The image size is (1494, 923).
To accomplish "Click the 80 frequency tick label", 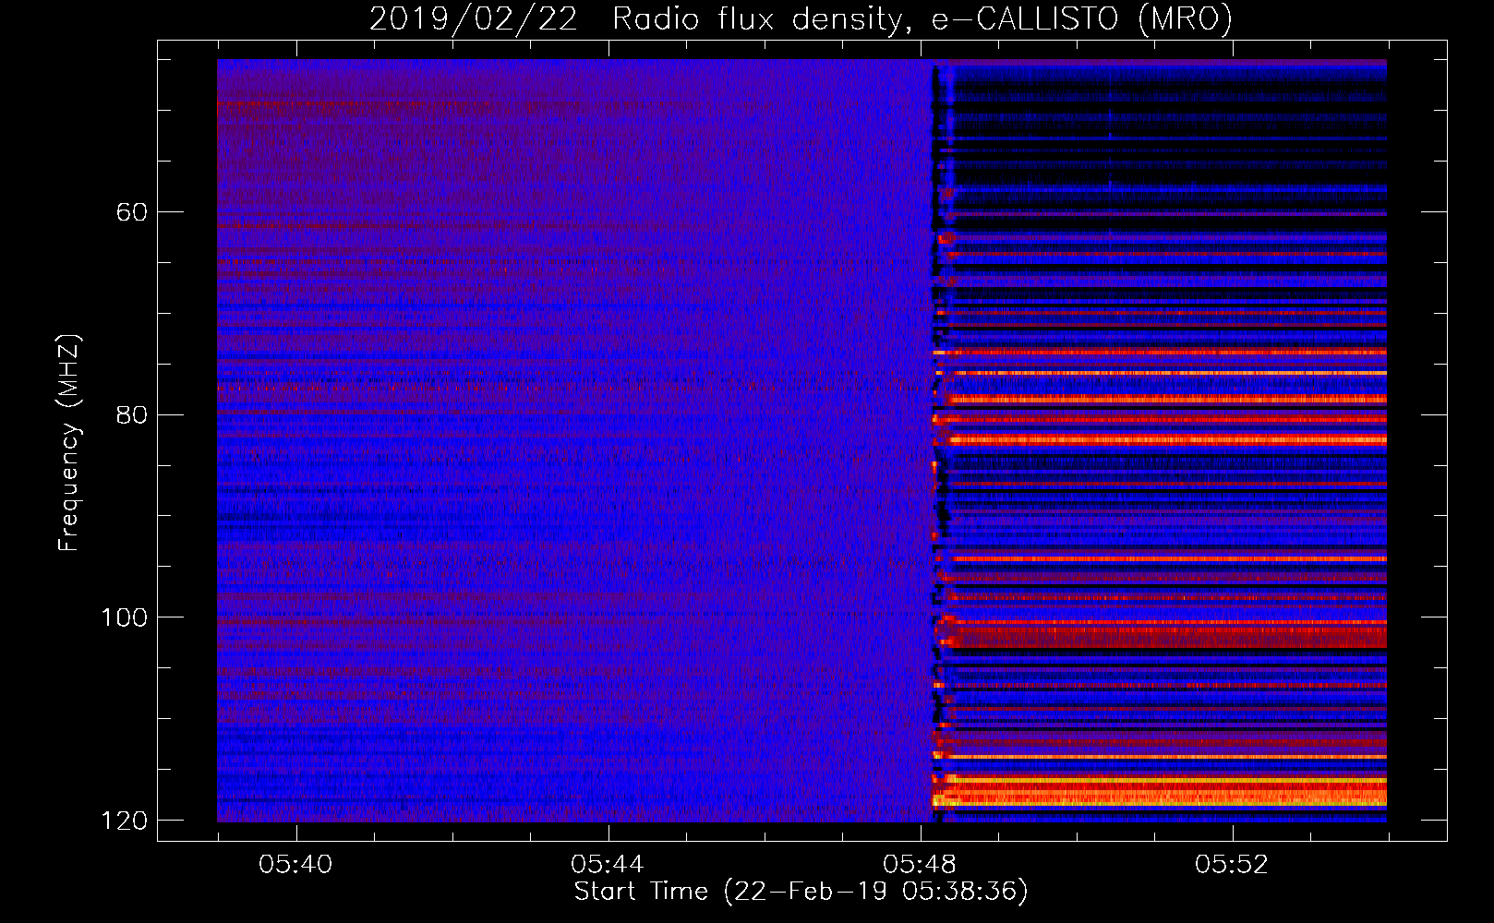I will 132,414.
